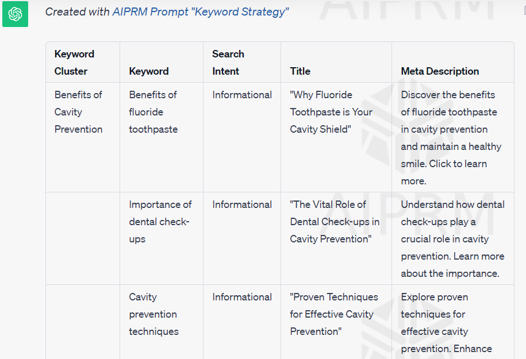Image resolution: width=526 pixels, height=359 pixels.
Task: Click the "Why Fluoride Toothpaste is Your Cavity Shield" title
Action: point(331,112)
